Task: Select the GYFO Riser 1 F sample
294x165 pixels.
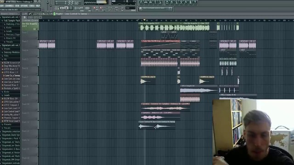Action: click(x=11, y=69)
